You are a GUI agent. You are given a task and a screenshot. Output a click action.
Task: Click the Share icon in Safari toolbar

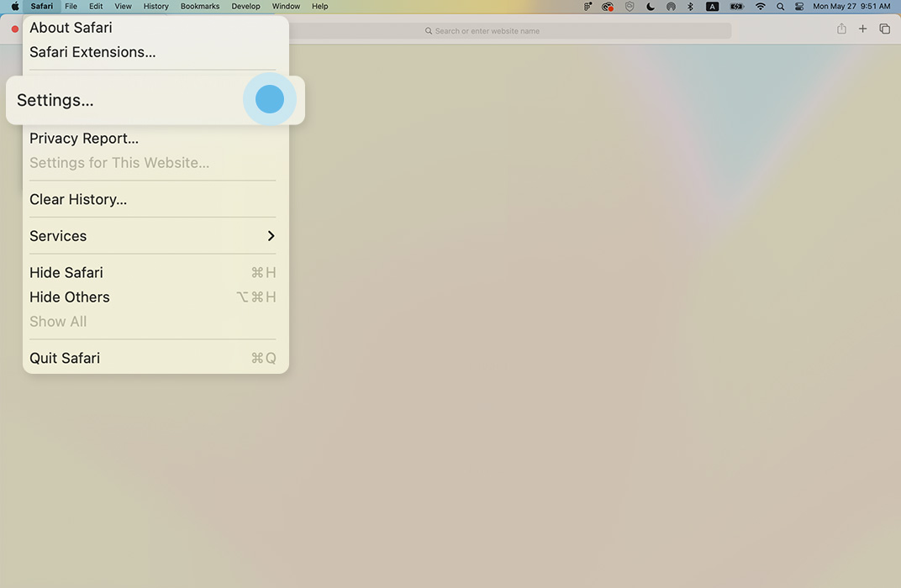point(841,29)
